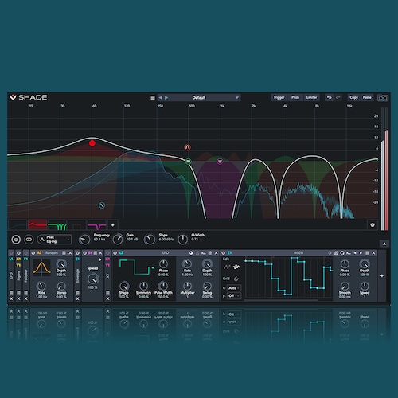The height and width of the screenshot is (398, 398).
Task: Click the MSEG metronome sync icon
Action: (x=336, y=253)
